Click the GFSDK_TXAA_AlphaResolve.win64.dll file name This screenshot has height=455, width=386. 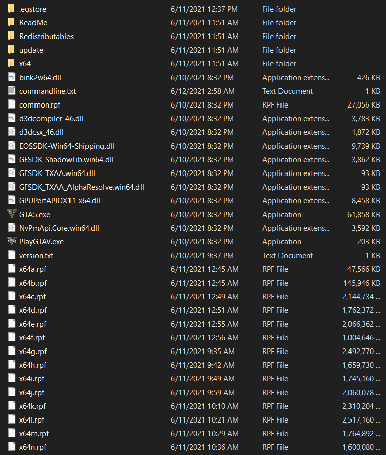tap(81, 187)
